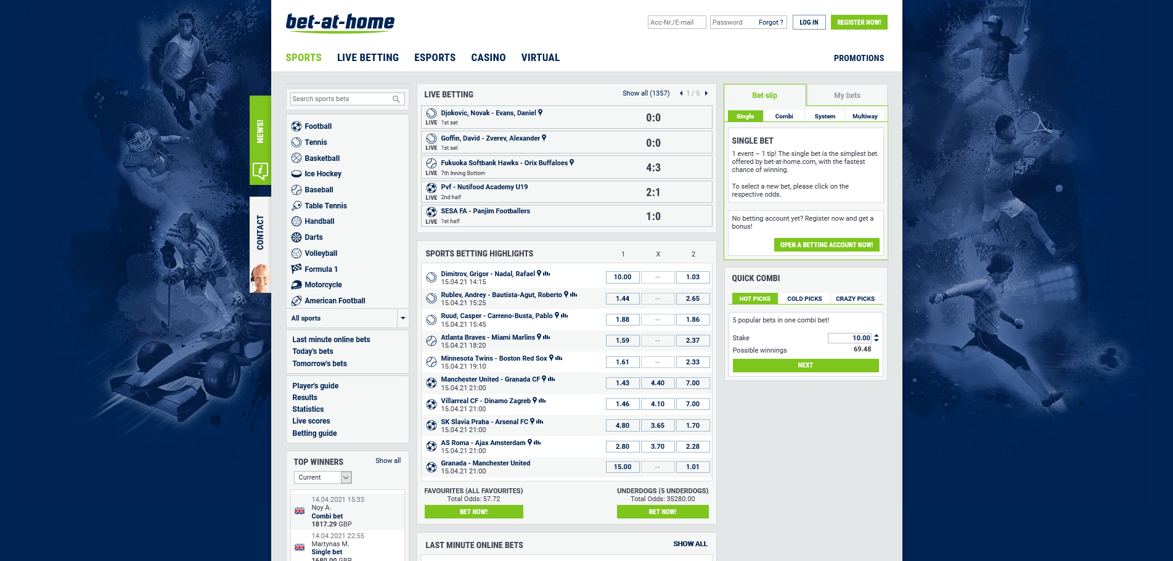Screen dimensions: 1173x561
Task: Switch to CRAZY PICKS in Quick Combi
Action: (856, 299)
